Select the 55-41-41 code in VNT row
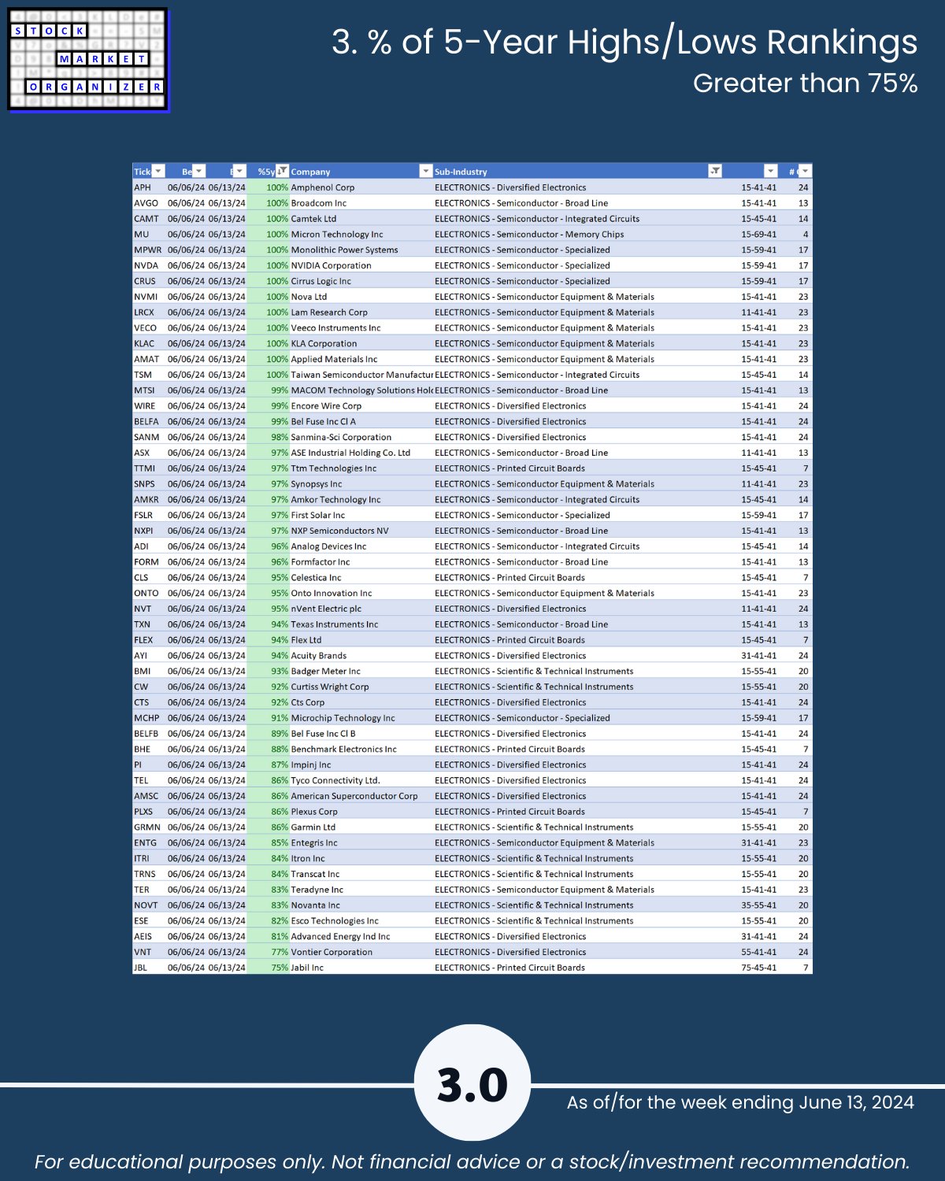The height and width of the screenshot is (1181, 945). [758, 952]
